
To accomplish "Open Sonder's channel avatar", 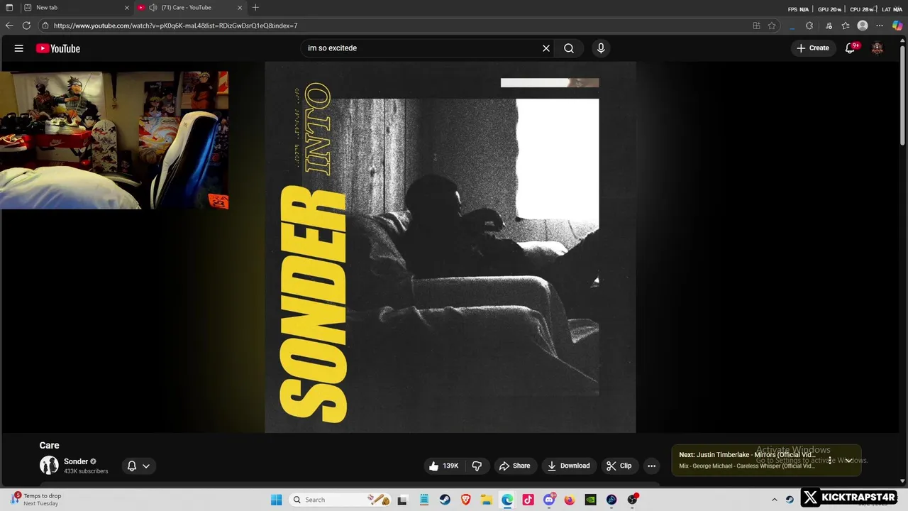I will click(x=49, y=466).
